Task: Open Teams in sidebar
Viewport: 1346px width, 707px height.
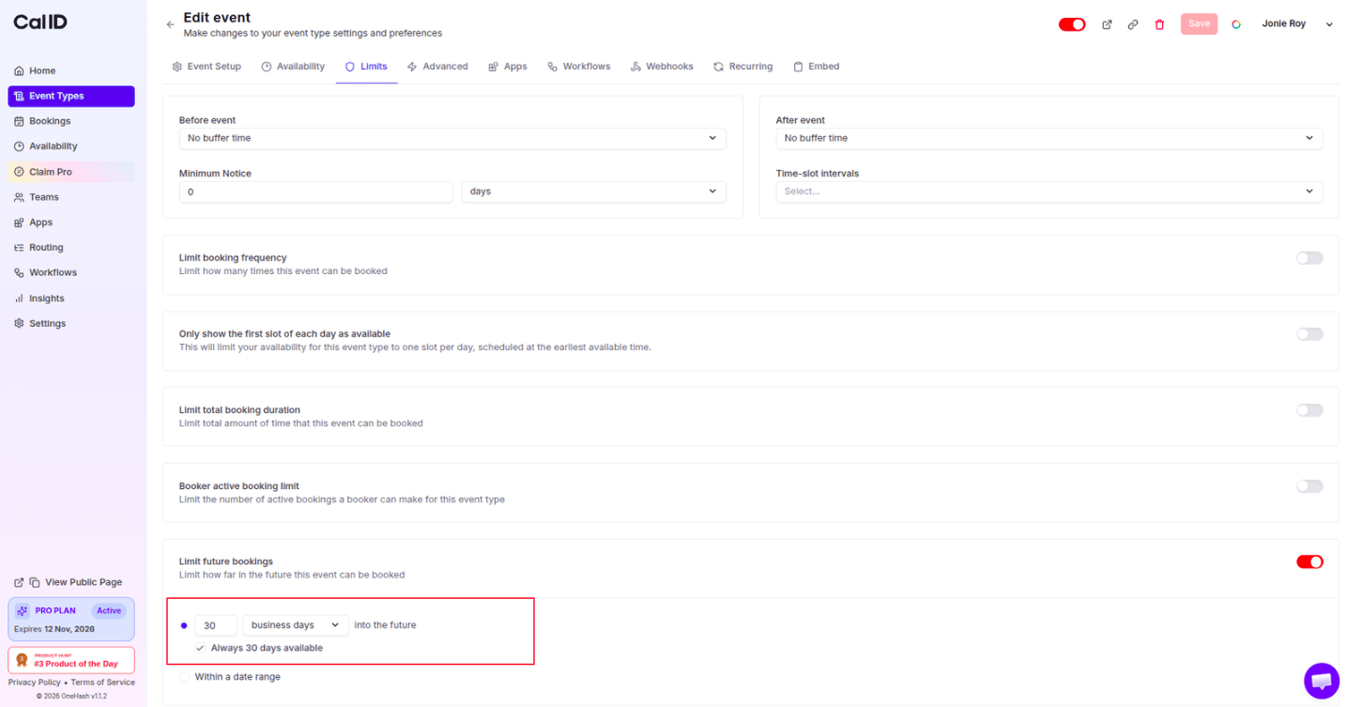Action: pyautogui.click(x=71, y=197)
